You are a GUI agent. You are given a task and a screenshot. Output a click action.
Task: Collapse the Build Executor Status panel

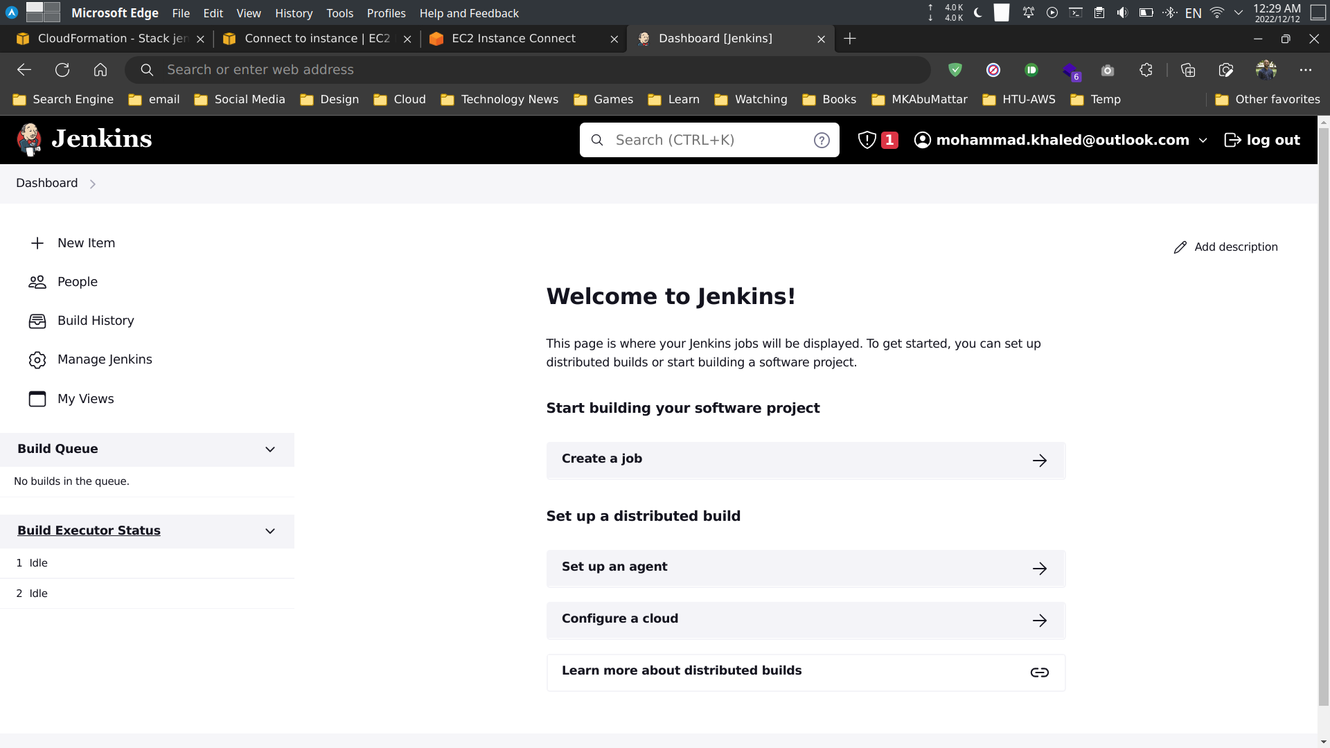click(270, 531)
